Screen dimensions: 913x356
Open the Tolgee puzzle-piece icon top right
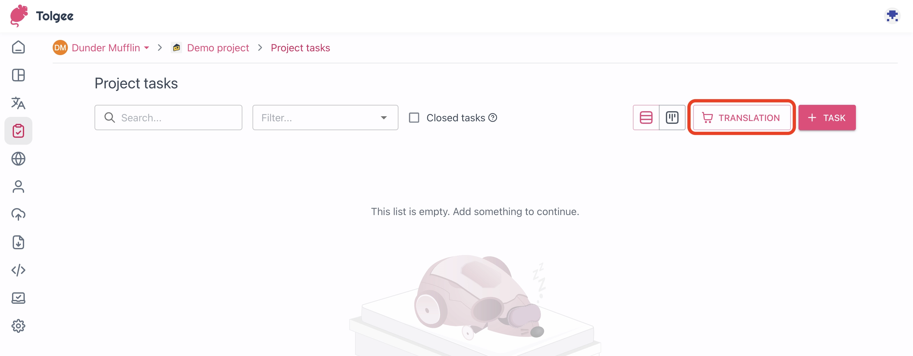tap(892, 16)
